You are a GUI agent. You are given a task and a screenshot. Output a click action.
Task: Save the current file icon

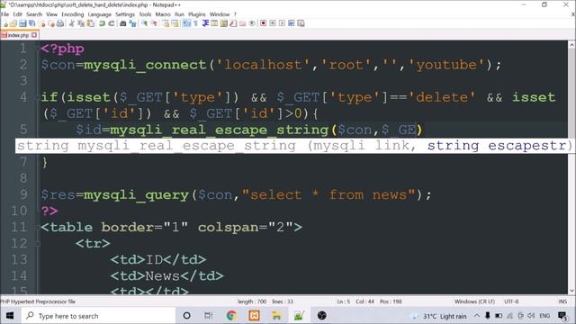click(22, 23)
